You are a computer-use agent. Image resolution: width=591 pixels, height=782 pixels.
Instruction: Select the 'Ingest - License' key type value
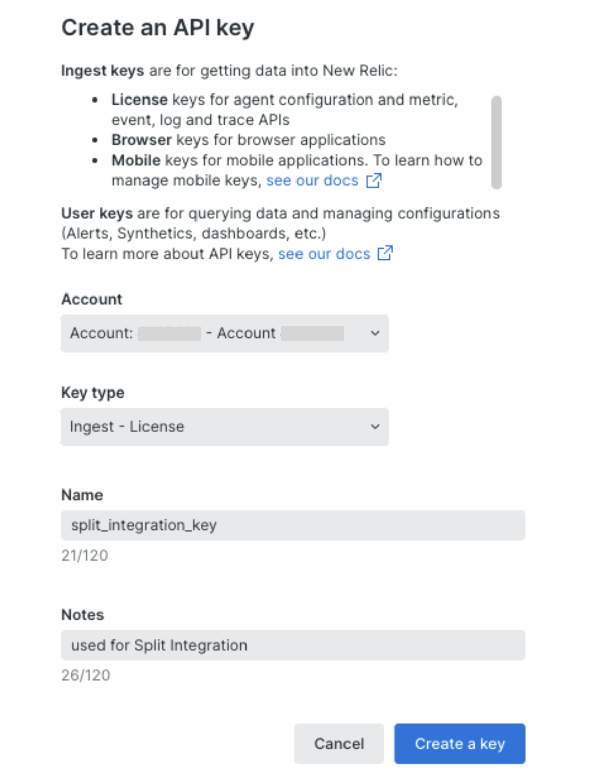127,427
